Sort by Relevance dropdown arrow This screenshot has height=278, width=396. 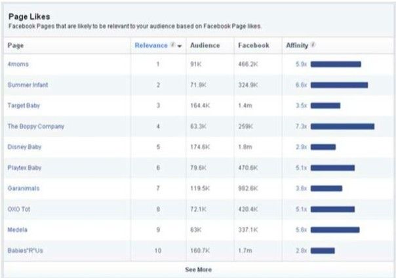180,46
